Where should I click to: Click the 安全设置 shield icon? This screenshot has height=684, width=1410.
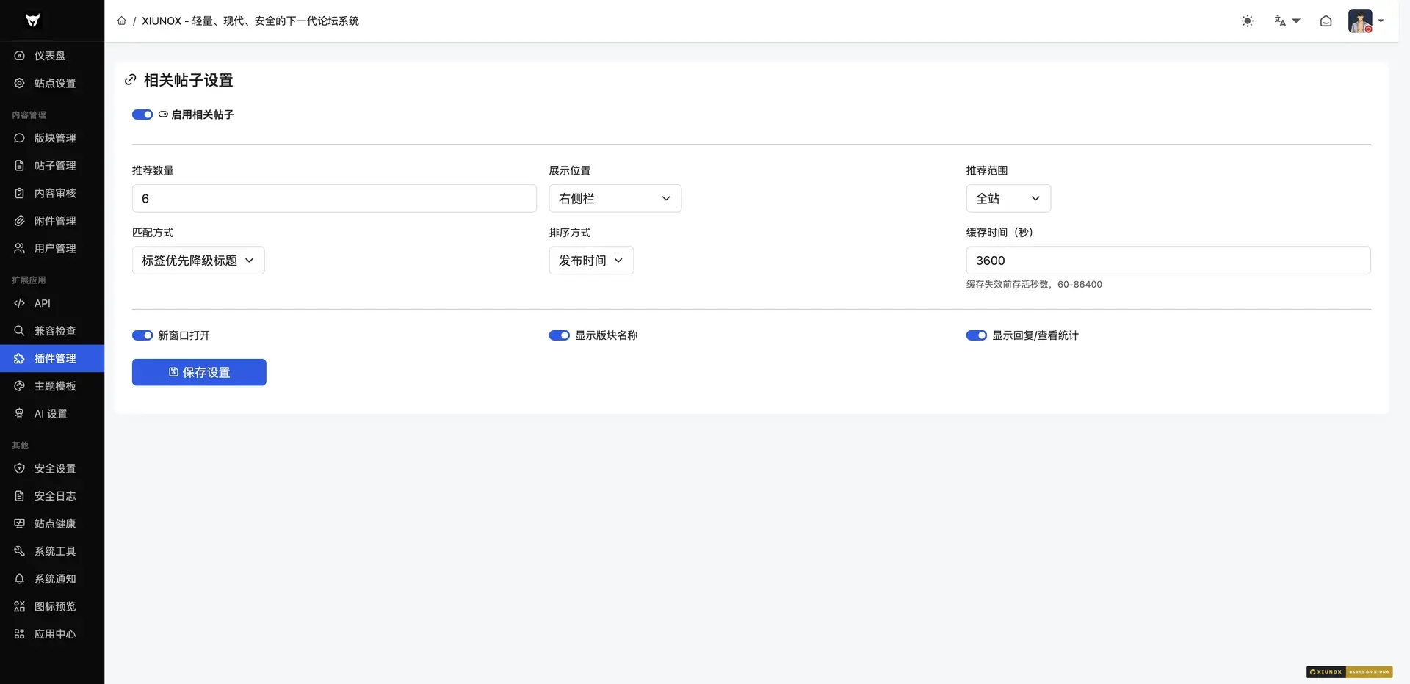[x=20, y=468]
